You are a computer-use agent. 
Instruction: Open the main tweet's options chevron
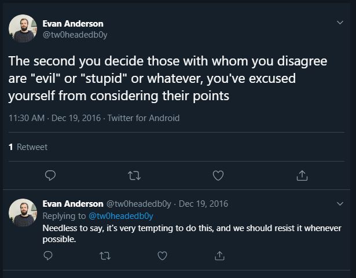340,23
